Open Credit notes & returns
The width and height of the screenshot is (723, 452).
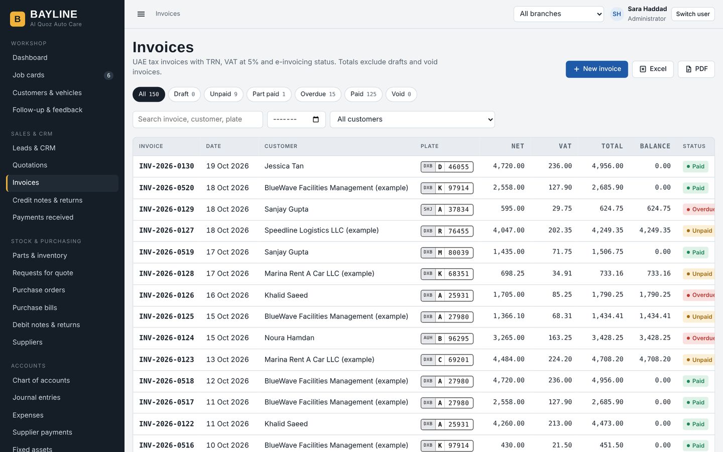point(62,200)
